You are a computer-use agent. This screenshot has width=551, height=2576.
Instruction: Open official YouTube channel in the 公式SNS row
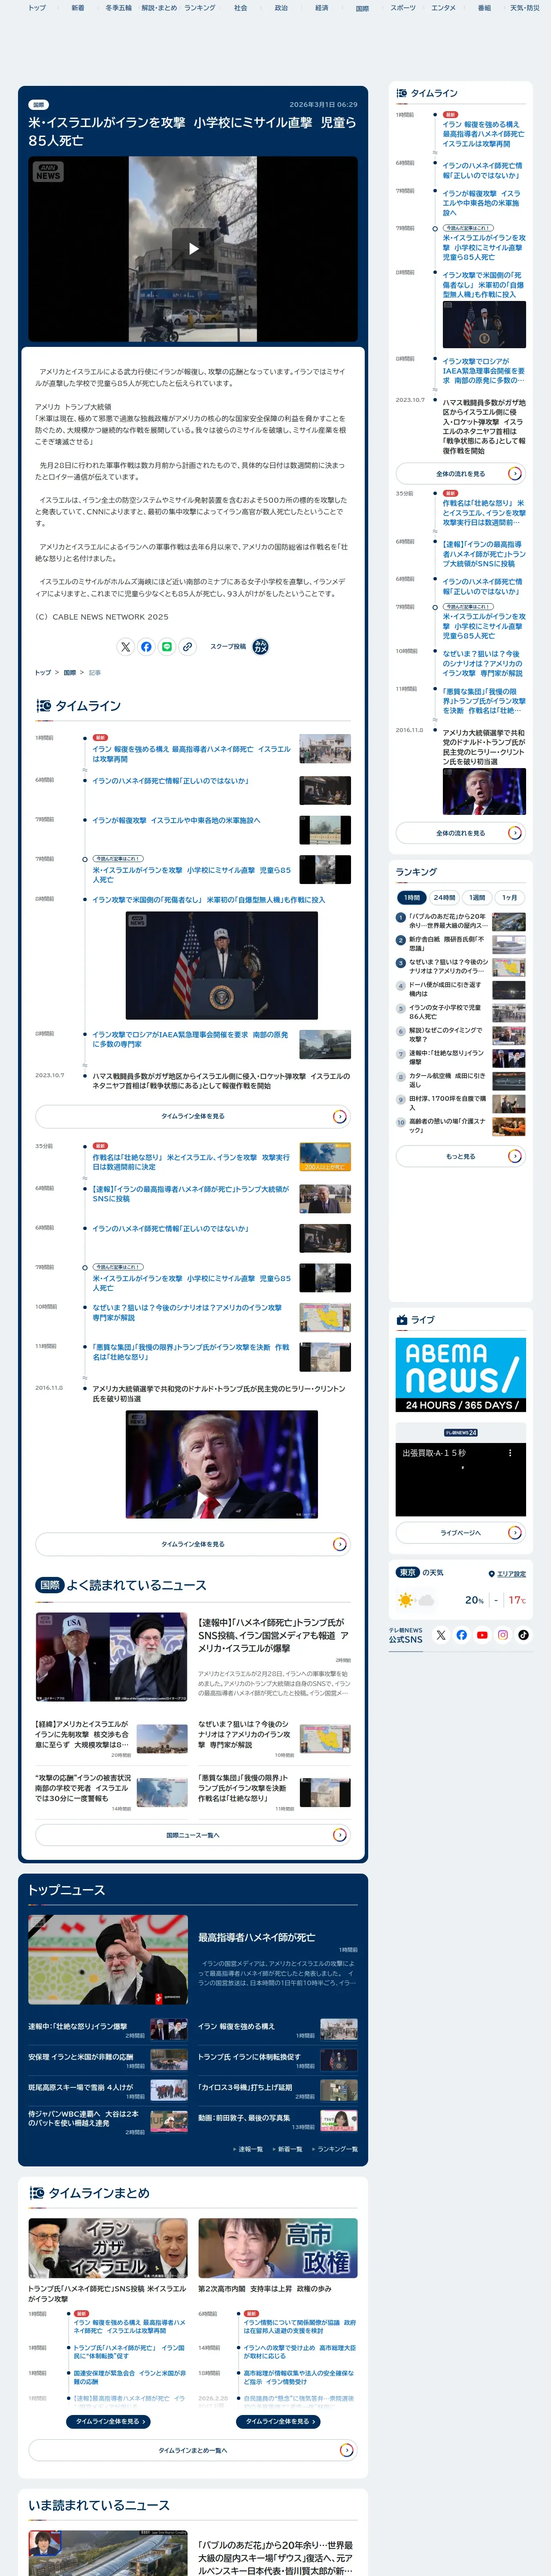click(x=482, y=1635)
